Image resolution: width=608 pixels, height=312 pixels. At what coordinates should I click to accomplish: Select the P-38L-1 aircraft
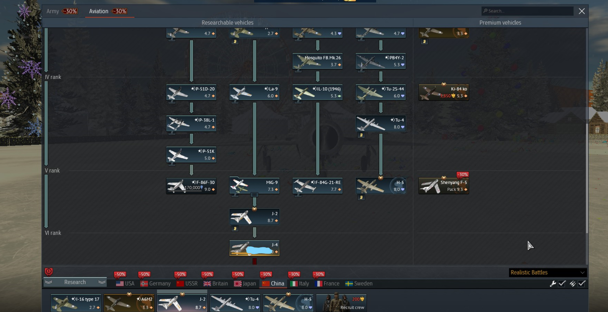pyautogui.click(x=191, y=123)
